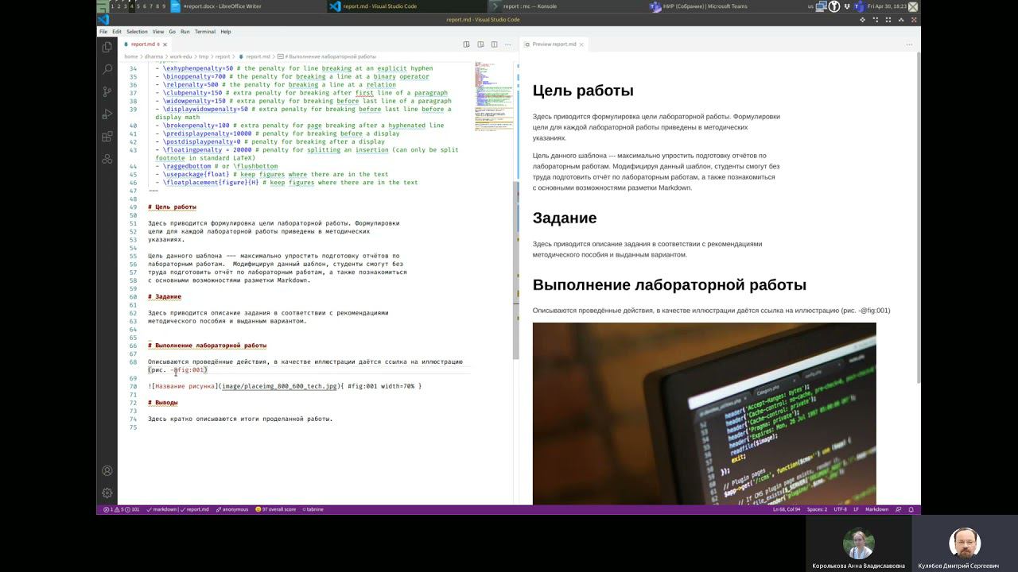The width and height of the screenshot is (1018, 572).
Task: Click the notifications bell in the status bar
Action: pos(911,509)
